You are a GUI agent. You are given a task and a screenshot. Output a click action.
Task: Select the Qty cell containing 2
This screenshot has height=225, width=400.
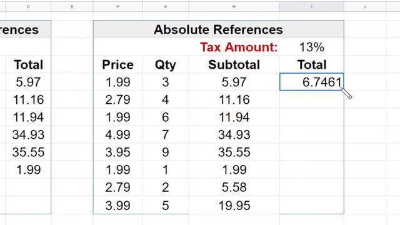tap(166, 187)
